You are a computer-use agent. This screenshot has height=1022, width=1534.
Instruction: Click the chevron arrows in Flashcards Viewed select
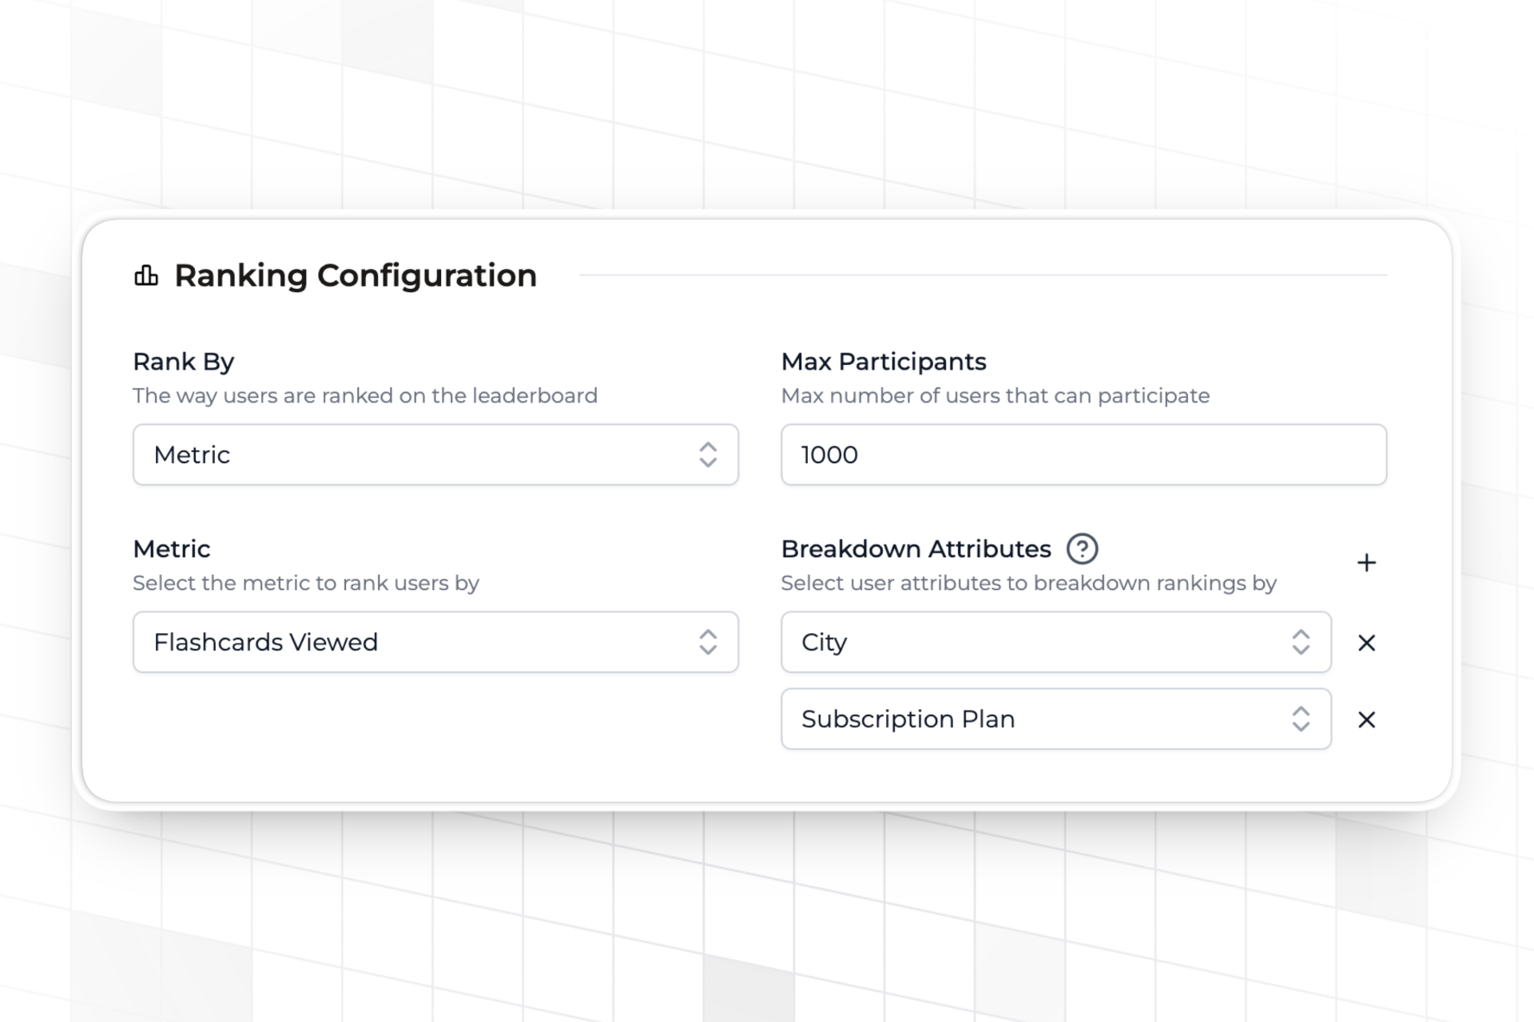[708, 642]
